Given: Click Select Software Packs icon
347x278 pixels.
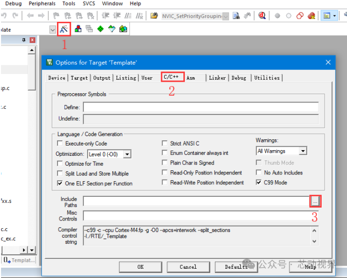Looking at the screenshot, I should pyautogui.click(x=112, y=29).
